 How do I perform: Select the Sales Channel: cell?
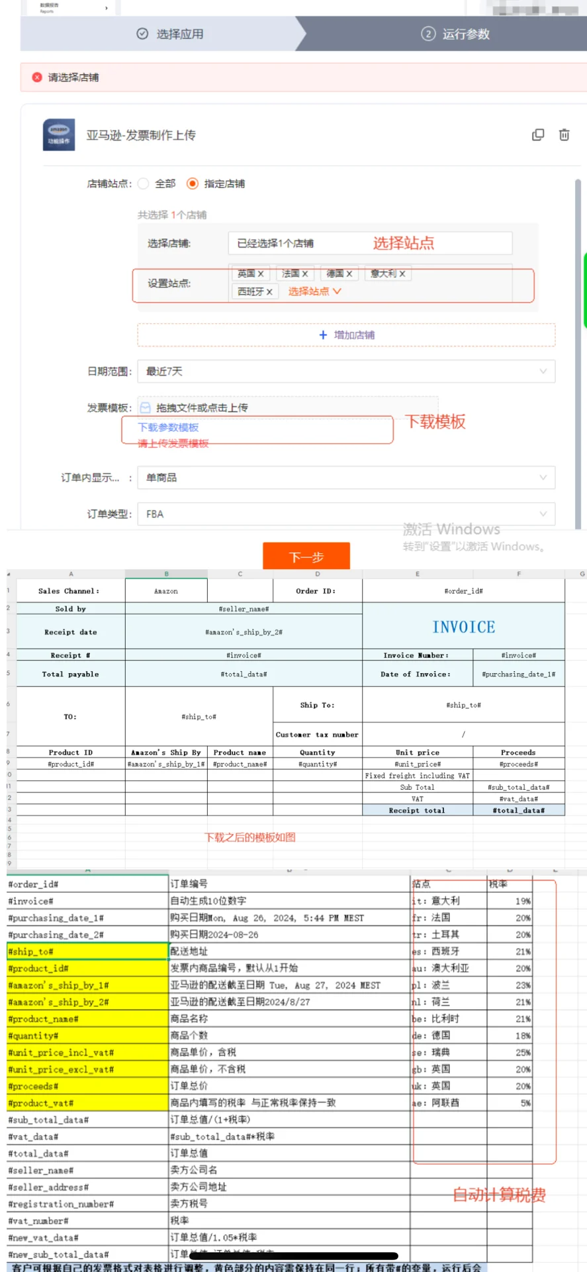[x=71, y=591]
